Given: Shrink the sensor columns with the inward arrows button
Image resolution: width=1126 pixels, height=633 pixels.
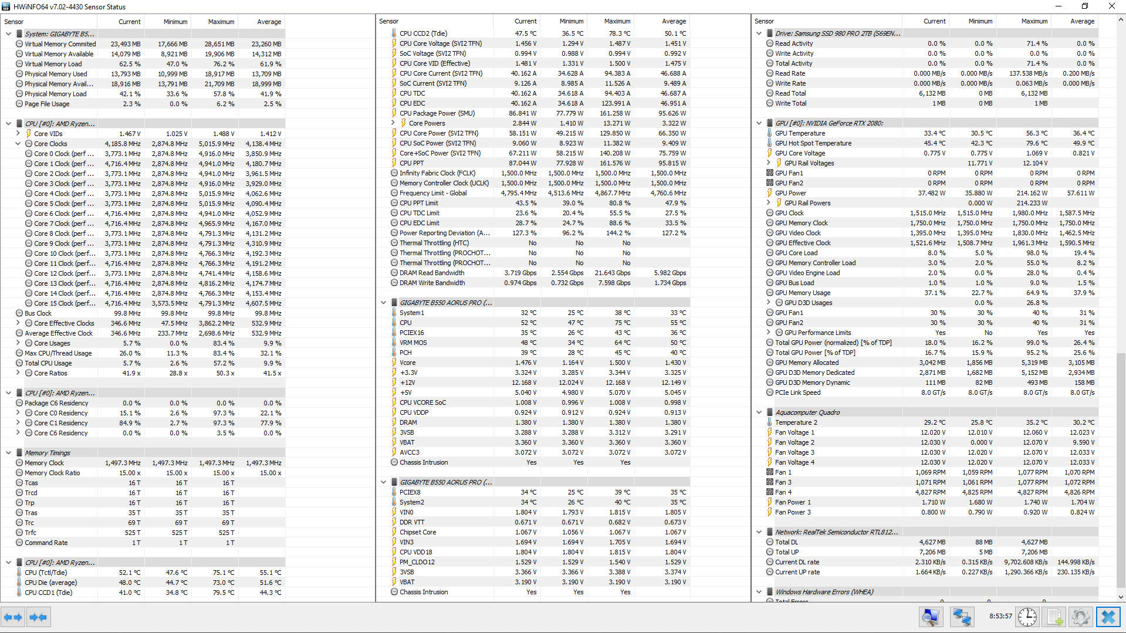Looking at the screenshot, I should point(38,617).
